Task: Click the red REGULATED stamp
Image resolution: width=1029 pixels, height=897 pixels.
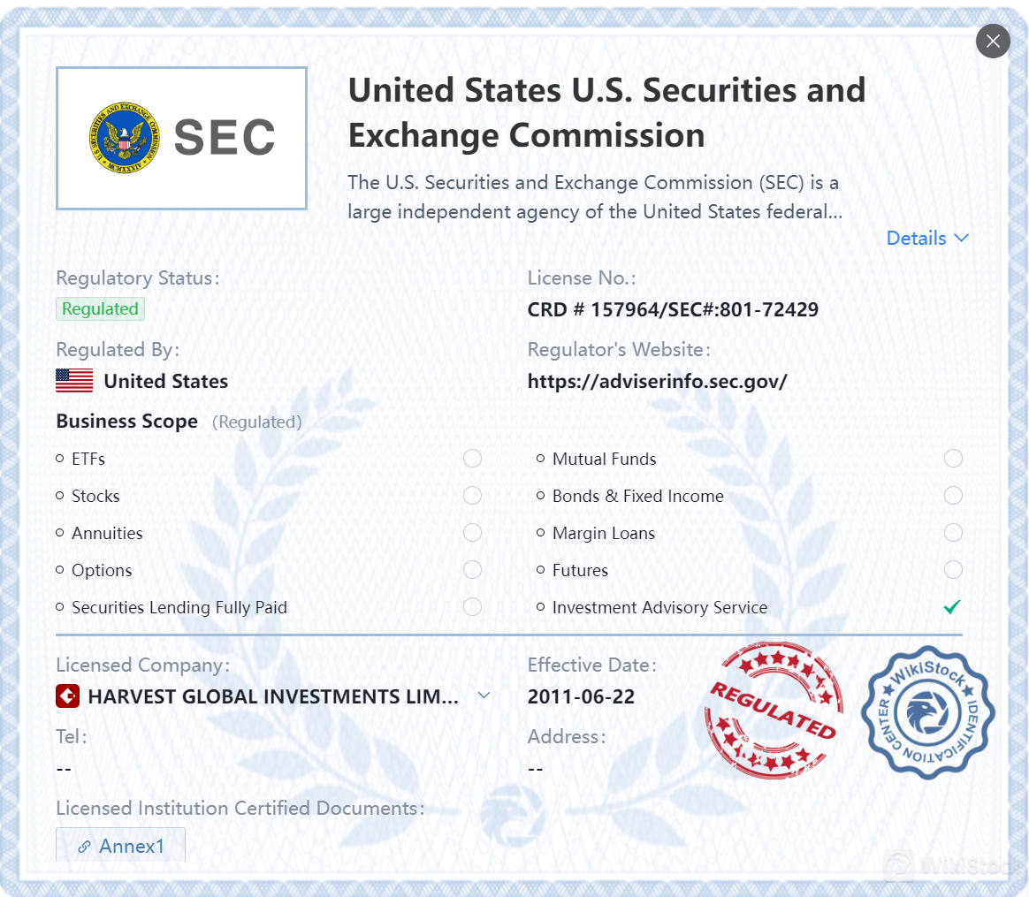Action: tap(774, 711)
